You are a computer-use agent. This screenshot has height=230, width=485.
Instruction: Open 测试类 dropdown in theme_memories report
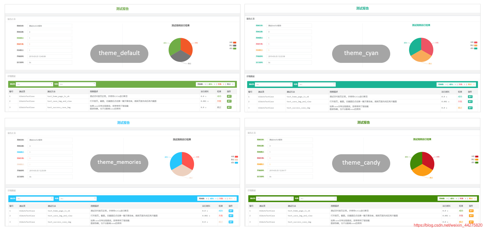click(35, 198)
